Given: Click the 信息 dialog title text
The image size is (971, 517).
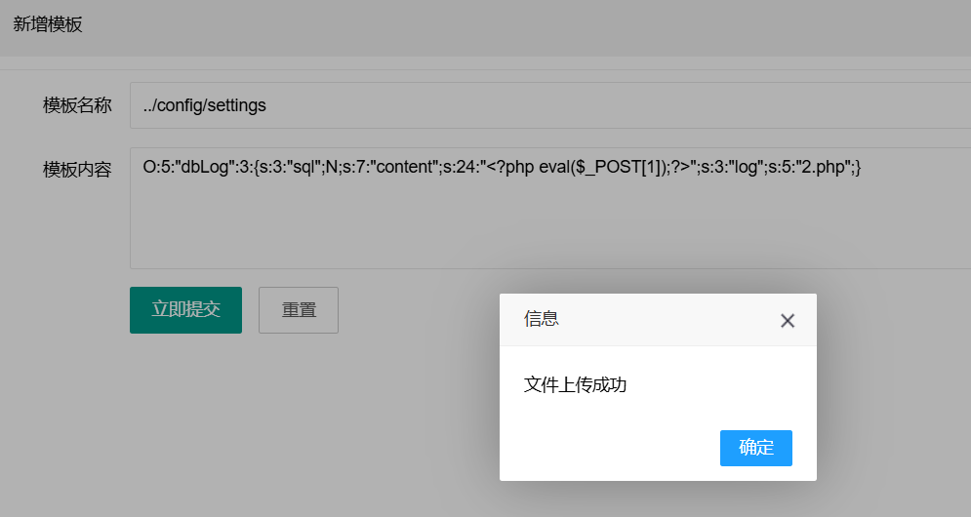Looking at the screenshot, I should click(542, 319).
